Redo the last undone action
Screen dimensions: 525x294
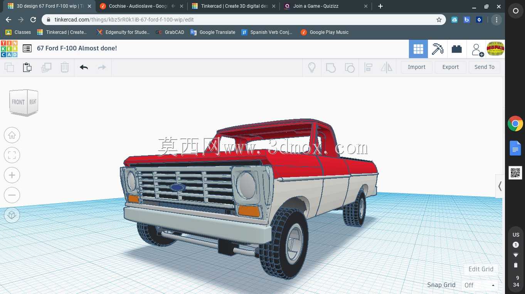pos(102,67)
